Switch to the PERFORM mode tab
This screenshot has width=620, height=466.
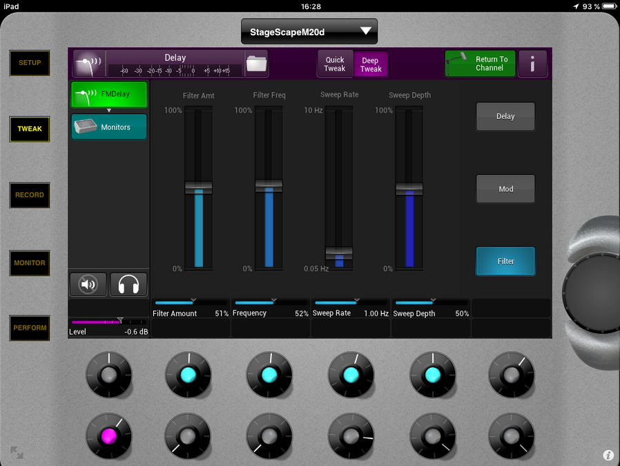tap(30, 328)
